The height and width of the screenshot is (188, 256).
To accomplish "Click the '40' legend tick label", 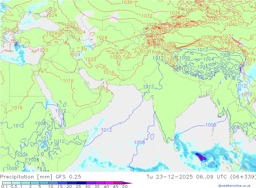I will coord(106,186).
